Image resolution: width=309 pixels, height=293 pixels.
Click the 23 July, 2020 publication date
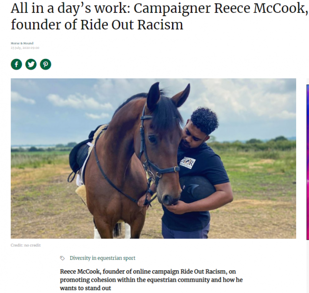click(25, 48)
